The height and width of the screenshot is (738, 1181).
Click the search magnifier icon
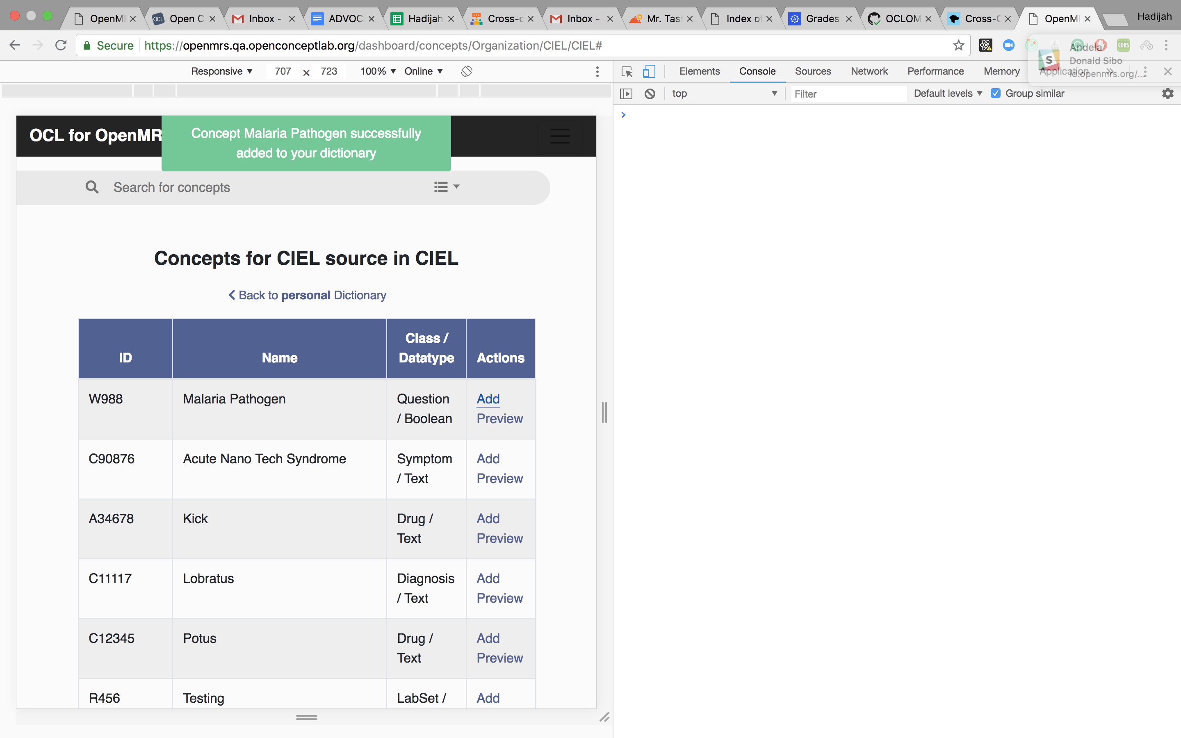(x=92, y=187)
